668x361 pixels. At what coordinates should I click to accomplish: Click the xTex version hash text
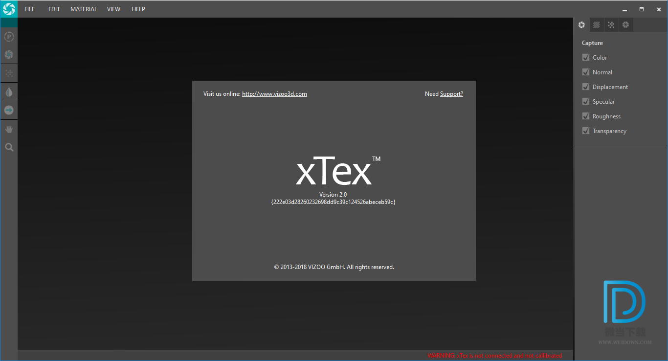333,202
